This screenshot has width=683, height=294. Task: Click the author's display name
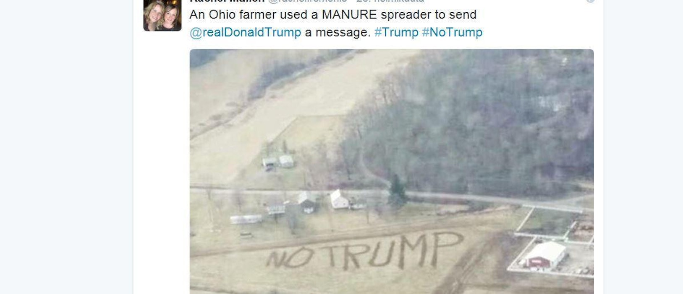227,1
